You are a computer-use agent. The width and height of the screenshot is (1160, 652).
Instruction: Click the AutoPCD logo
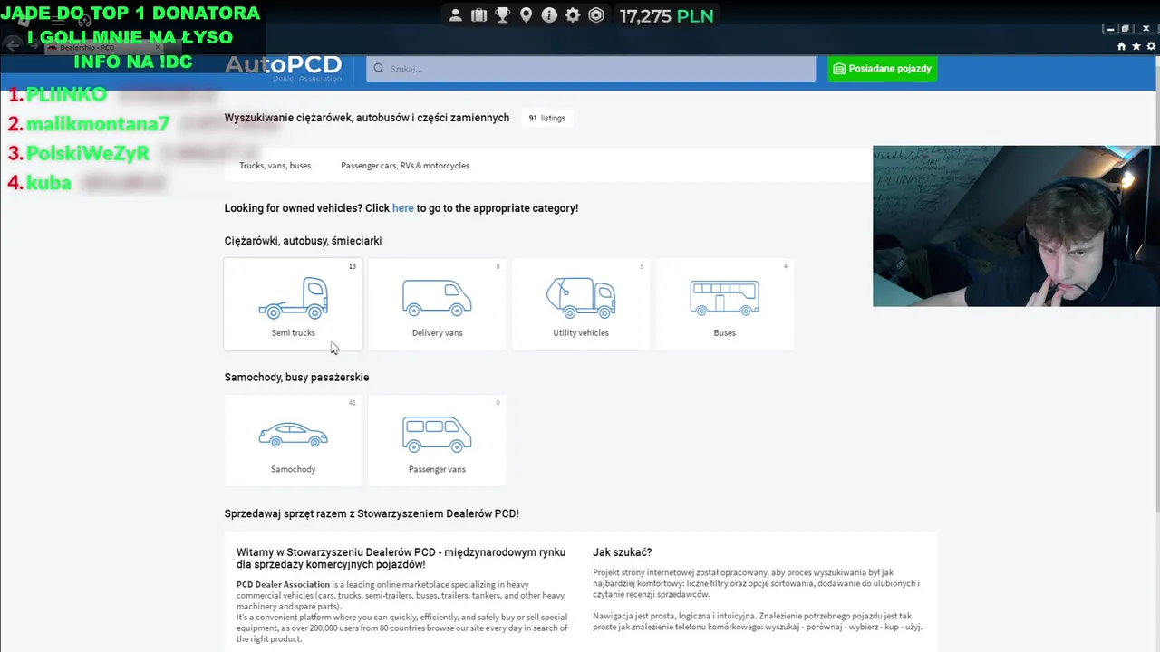tap(283, 66)
